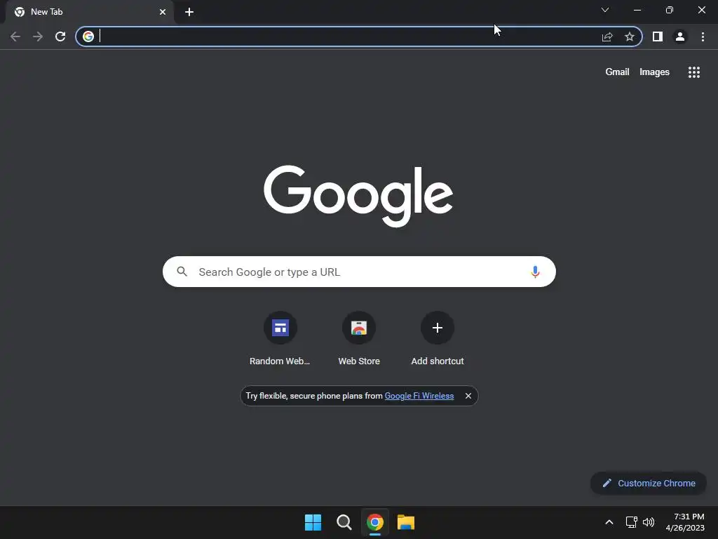Image resolution: width=718 pixels, height=539 pixels.
Task: Dismiss the Google Fi promo banner
Action: pyautogui.click(x=468, y=396)
